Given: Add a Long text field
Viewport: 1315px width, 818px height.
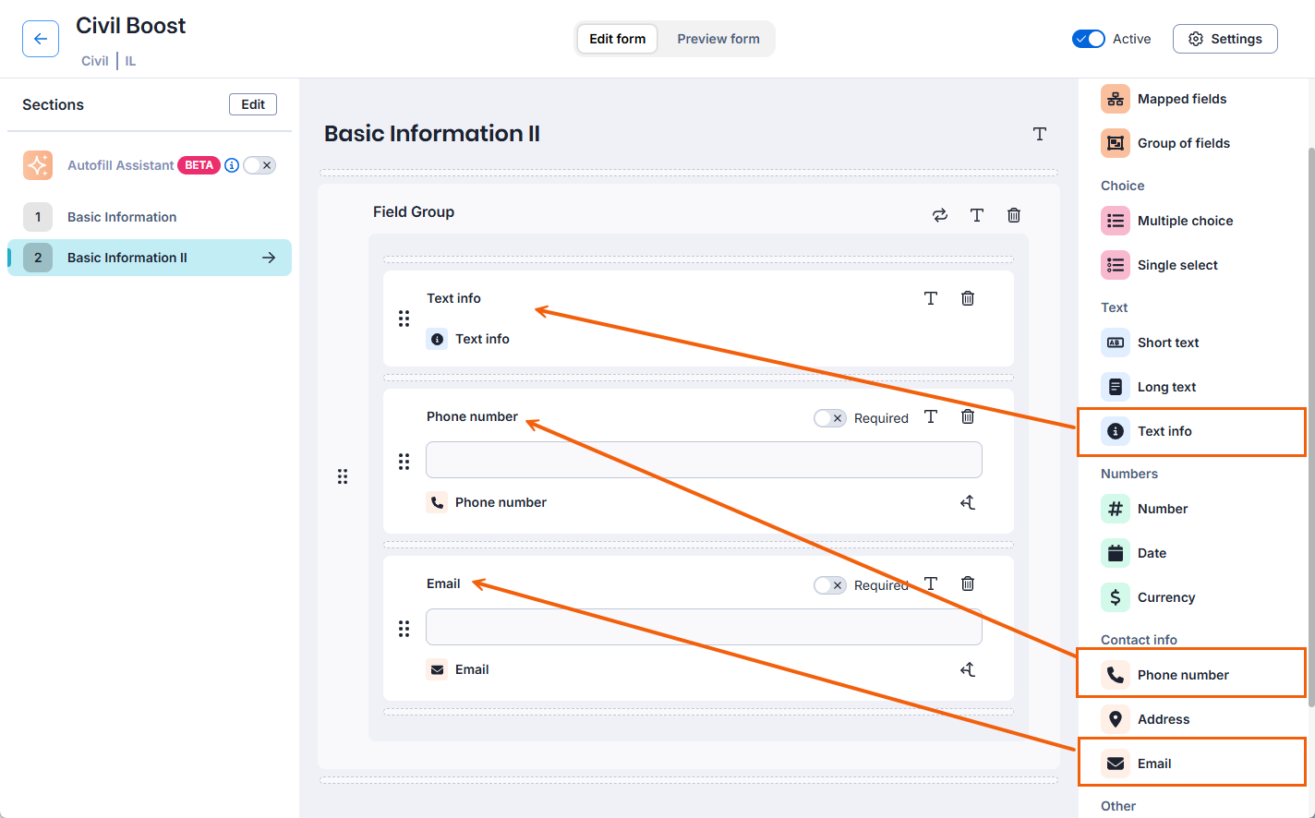Looking at the screenshot, I should point(1149,387).
